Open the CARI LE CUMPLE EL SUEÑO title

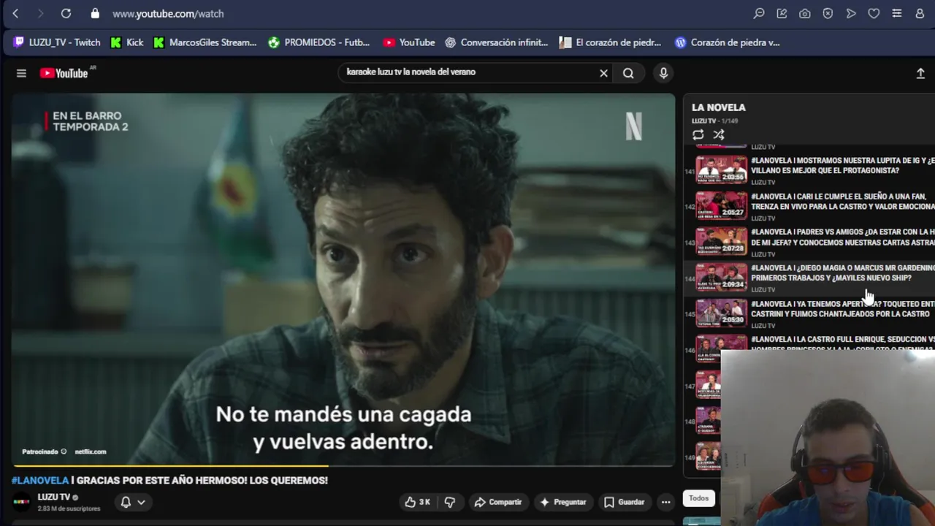pos(843,201)
